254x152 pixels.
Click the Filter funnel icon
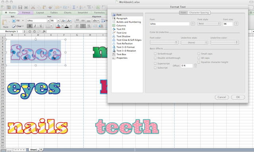(89, 7)
